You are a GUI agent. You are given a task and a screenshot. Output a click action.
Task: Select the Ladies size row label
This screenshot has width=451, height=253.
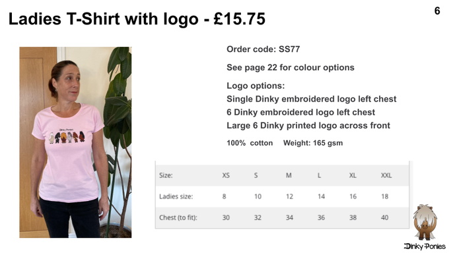(x=176, y=196)
